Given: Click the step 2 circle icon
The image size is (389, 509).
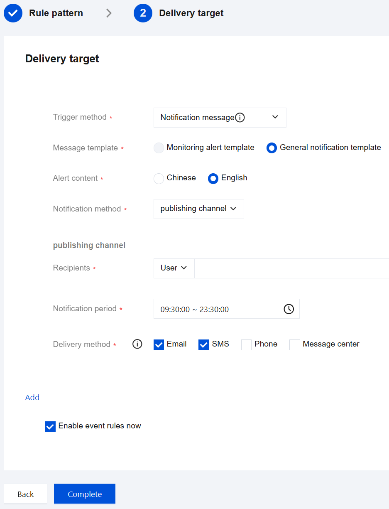Looking at the screenshot, I should click(143, 13).
